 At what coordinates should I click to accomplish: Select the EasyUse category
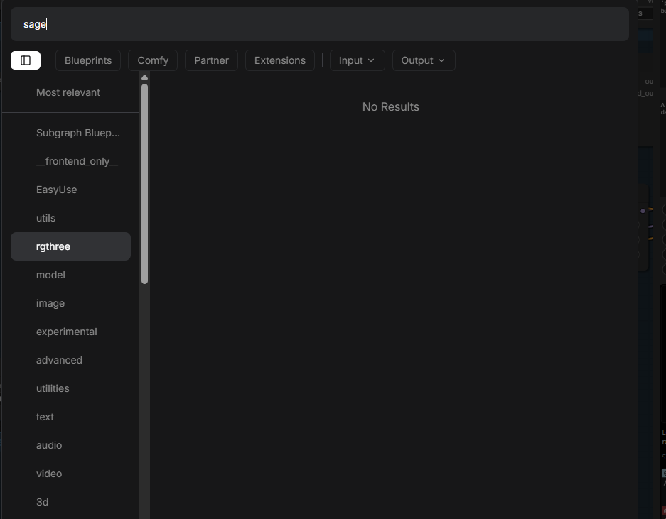click(x=70, y=190)
